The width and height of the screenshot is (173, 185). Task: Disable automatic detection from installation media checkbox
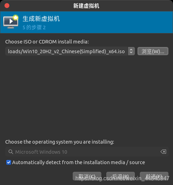(9, 162)
